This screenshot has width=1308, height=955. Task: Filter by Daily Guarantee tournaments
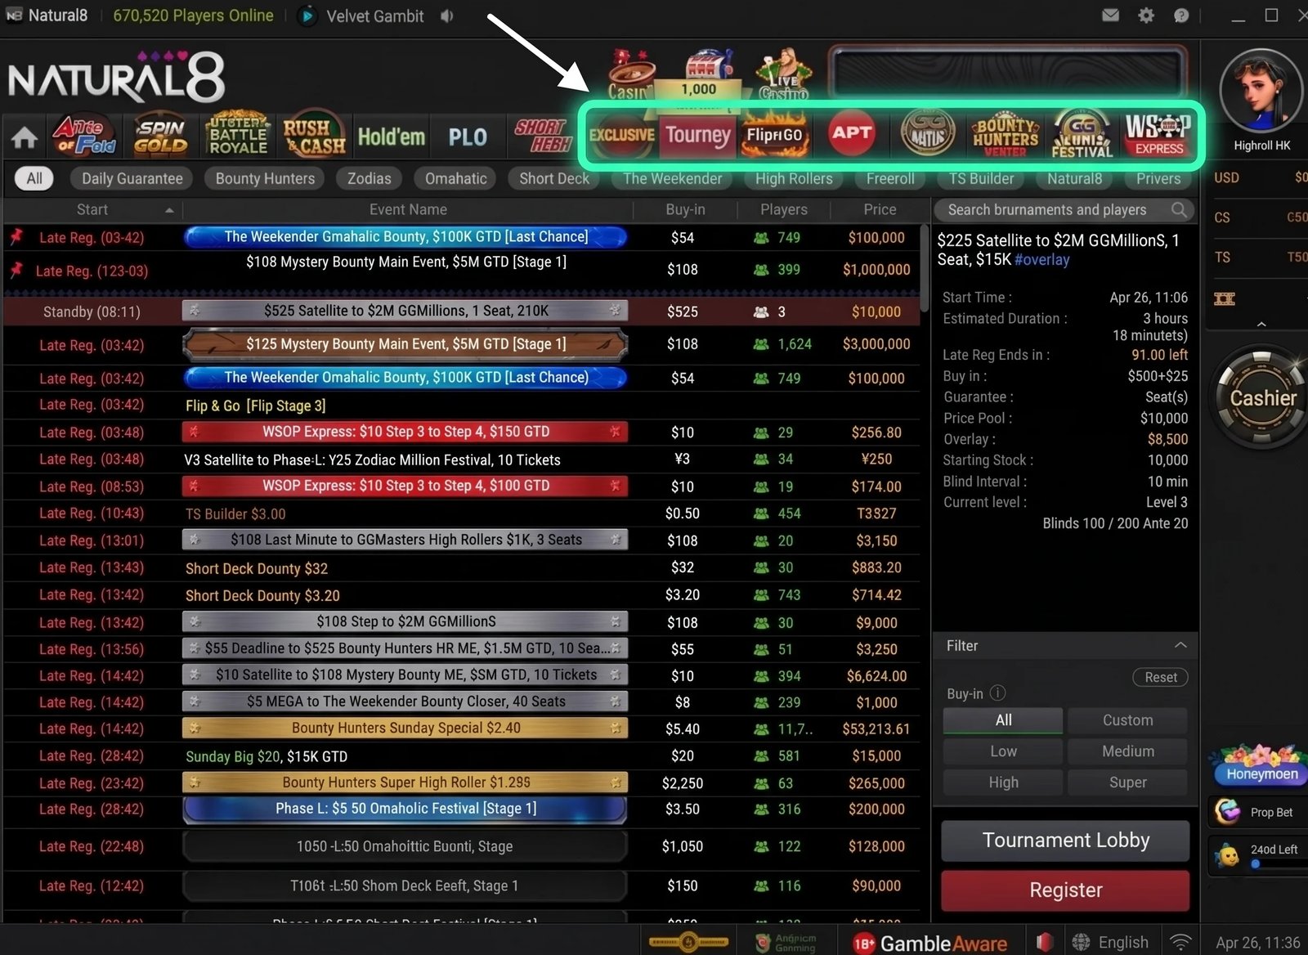pos(132,178)
